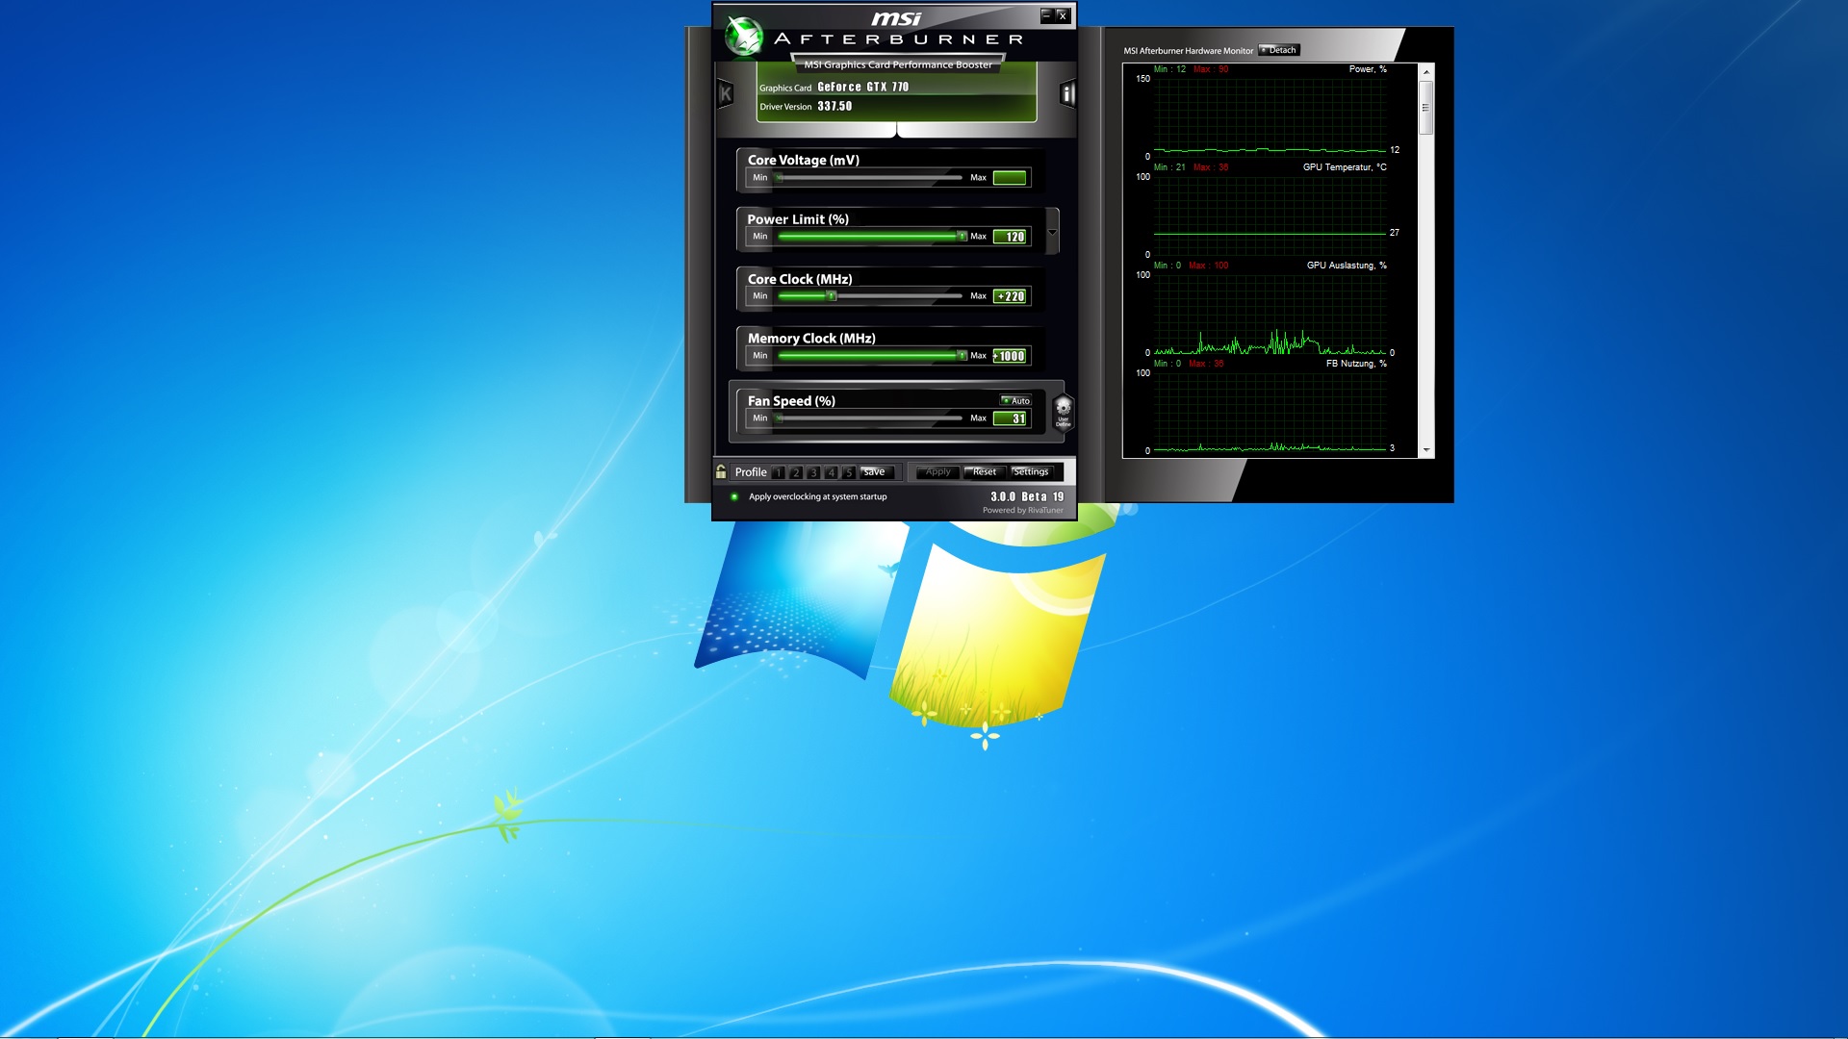Select profile slot 3
1848x1039 pixels.
[x=813, y=472]
